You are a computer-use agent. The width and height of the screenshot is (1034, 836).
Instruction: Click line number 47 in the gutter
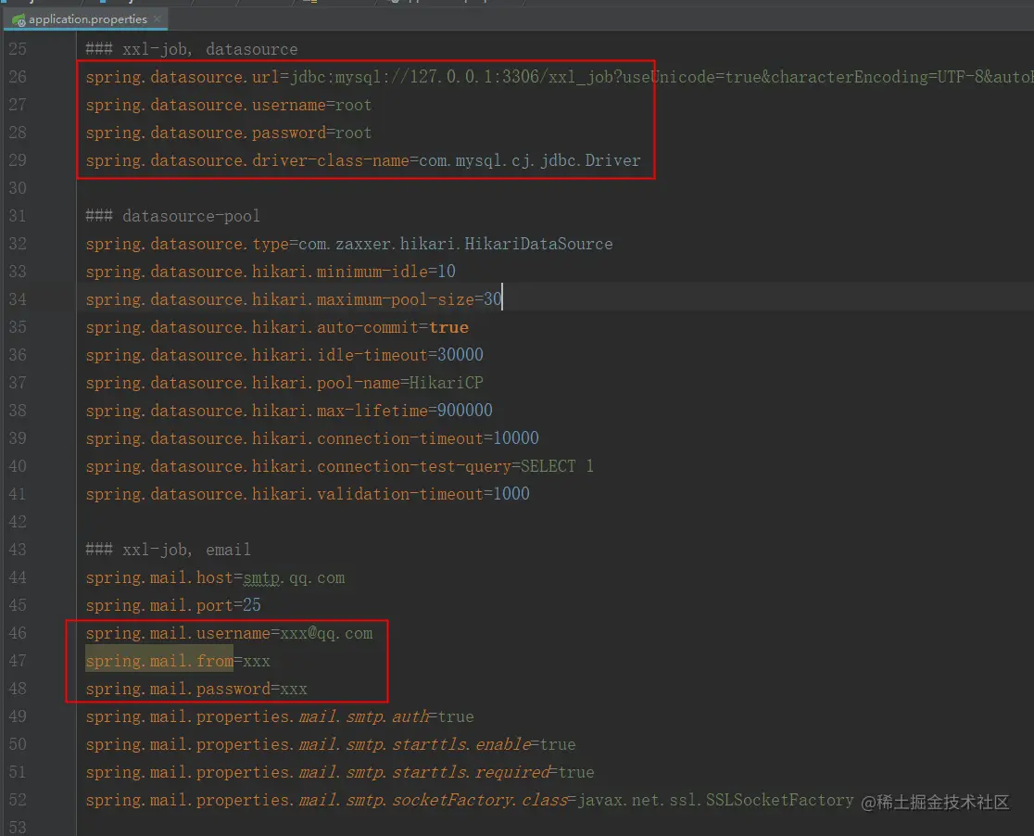pyautogui.click(x=18, y=661)
